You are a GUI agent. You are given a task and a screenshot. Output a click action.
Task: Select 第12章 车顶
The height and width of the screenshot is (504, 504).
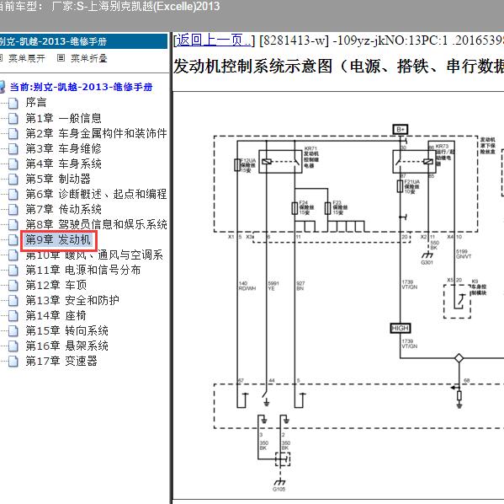pos(56,285)
